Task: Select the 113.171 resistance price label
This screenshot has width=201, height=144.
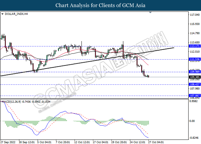Action: point(195,46)
